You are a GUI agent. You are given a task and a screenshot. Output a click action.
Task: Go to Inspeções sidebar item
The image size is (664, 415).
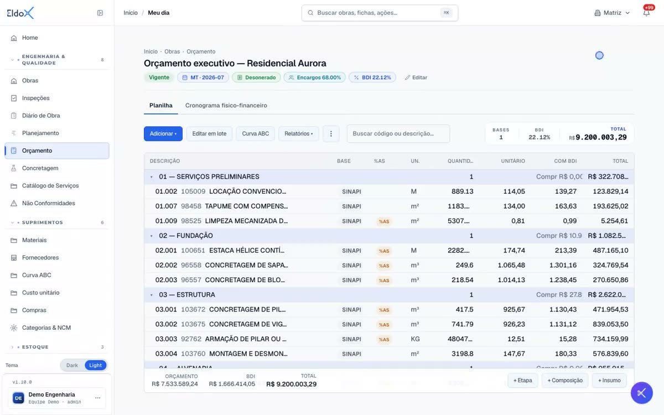57,98
